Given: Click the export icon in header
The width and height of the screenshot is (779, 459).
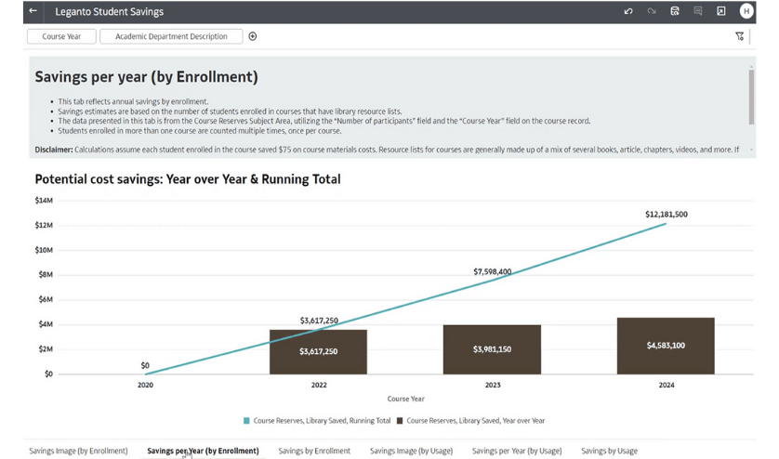Looking at the screenshot, I should point(721,11).
